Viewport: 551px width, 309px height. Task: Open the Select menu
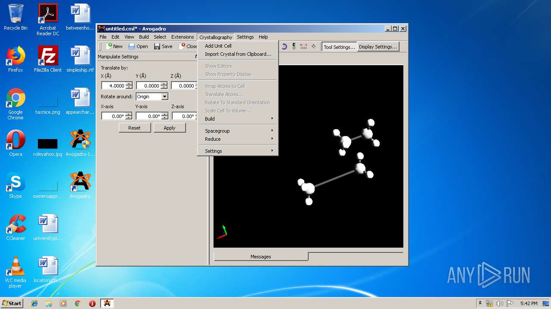pyautogui.click(x=160, y=37)
